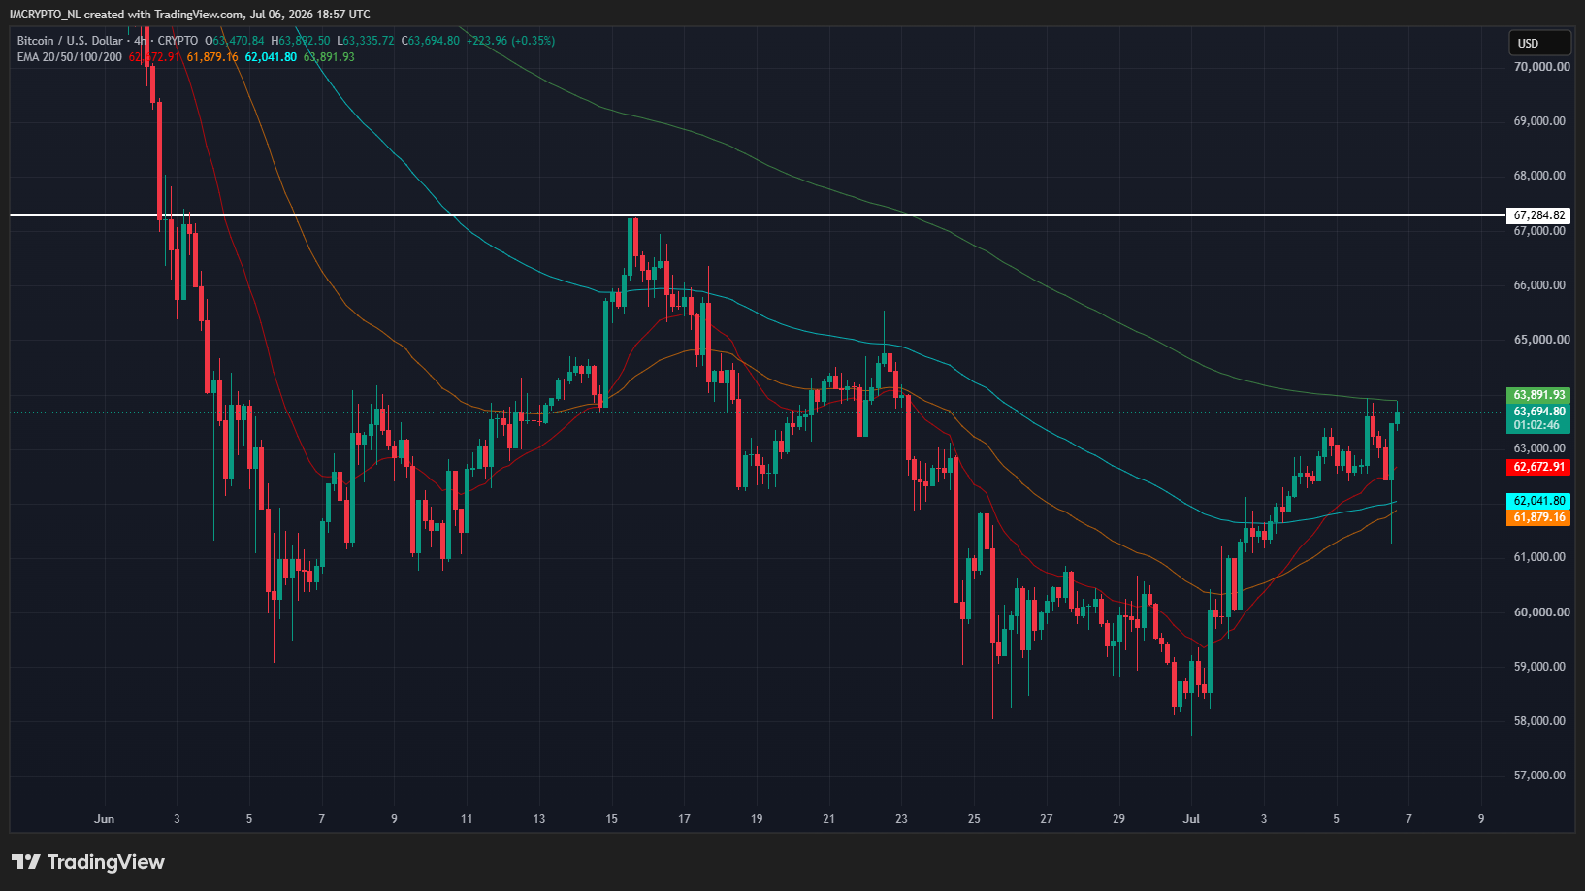Image resolution: width=1585 pixels, height=891 pixels.
Task: Click the green 63,891.93 EMA 200 price tag
Action: (x=1539, y=395)
